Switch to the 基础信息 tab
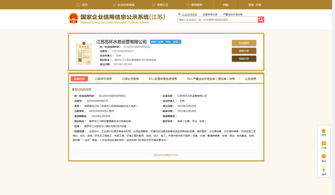Viewport: 335px width, 195px height. coord(79,79)
